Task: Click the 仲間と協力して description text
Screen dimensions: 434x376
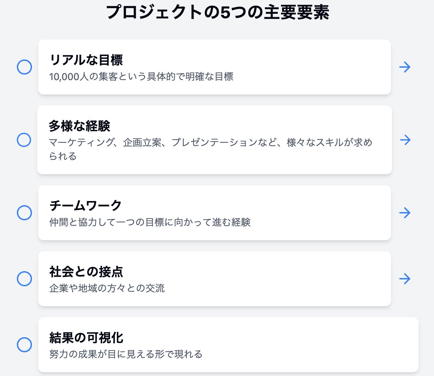Action: pos(150,222)
